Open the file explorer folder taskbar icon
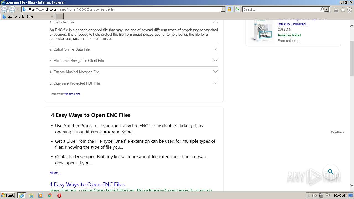The width and height of the screenshot is (354, 199). pos(31,195)
